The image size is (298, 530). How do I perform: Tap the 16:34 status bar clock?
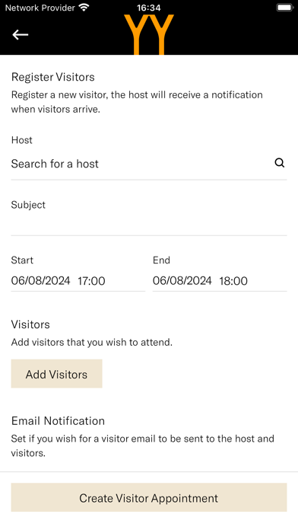coord(149,8)
